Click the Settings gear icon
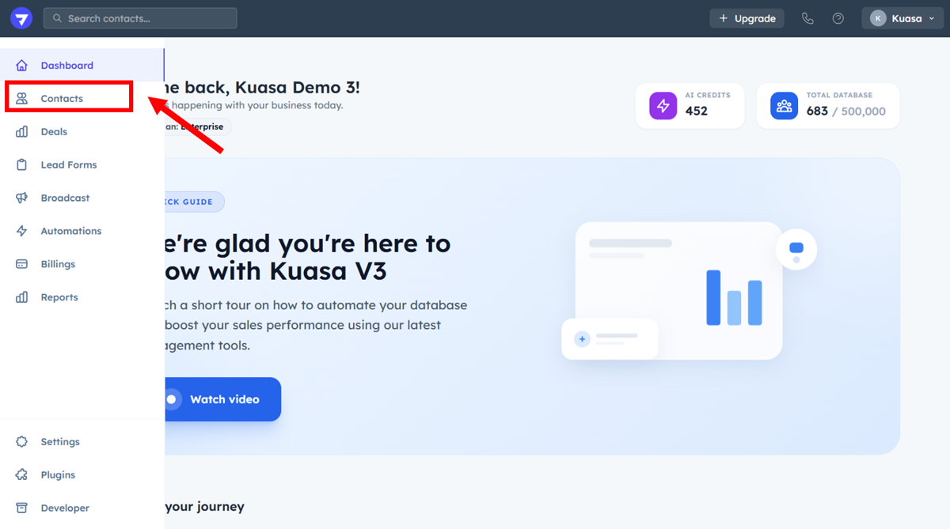Screen dimensions: 950x529 [22, 441]
